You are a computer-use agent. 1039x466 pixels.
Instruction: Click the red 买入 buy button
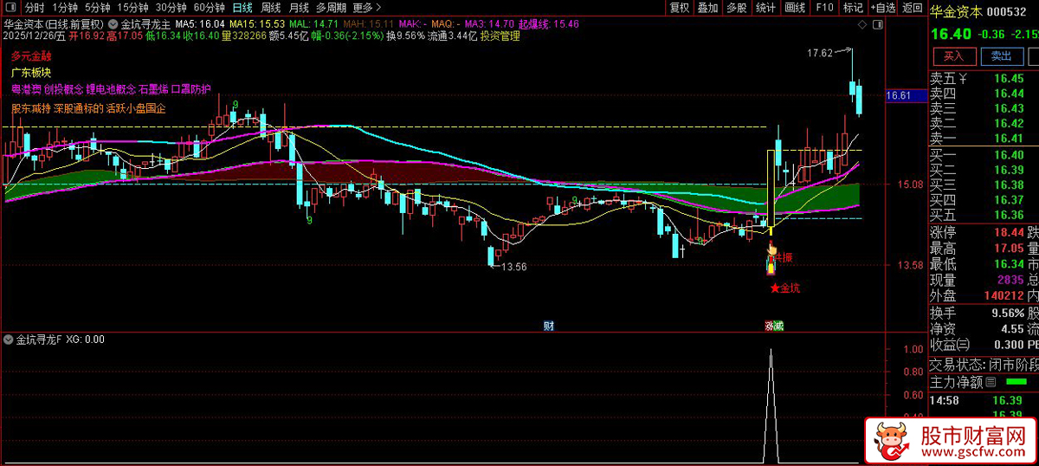pyautogui.click(x=953, y=56)
